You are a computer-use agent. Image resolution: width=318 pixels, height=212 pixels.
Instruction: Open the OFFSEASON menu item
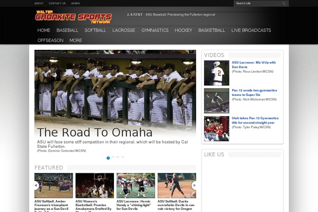click(50, 40)
